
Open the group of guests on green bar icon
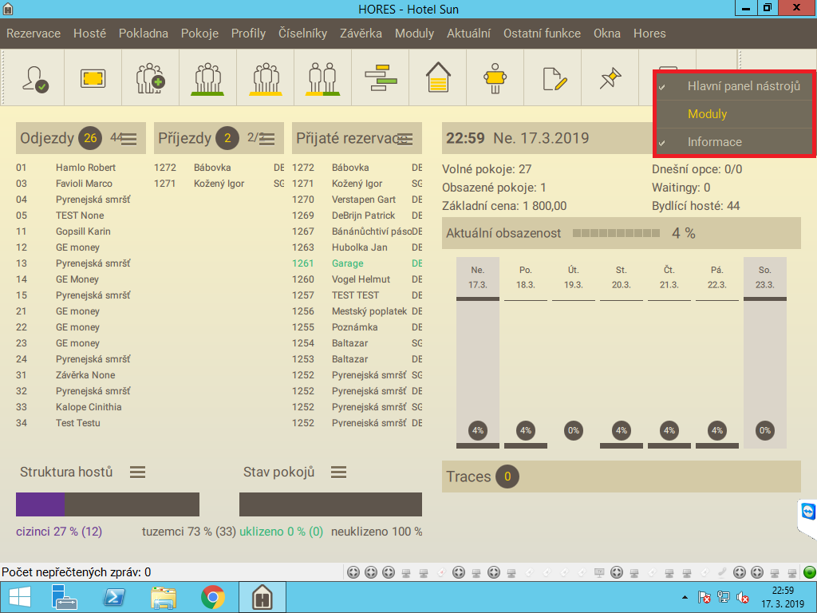pyautogui.click(x=207, y=78)
